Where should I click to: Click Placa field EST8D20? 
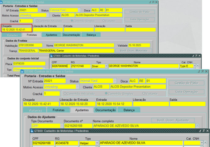point(29,64)
